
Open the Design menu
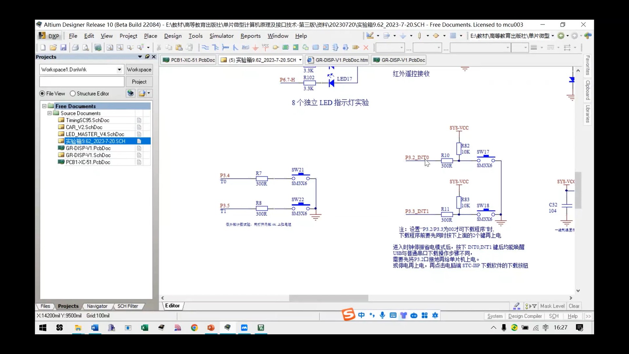pos(173,36)
